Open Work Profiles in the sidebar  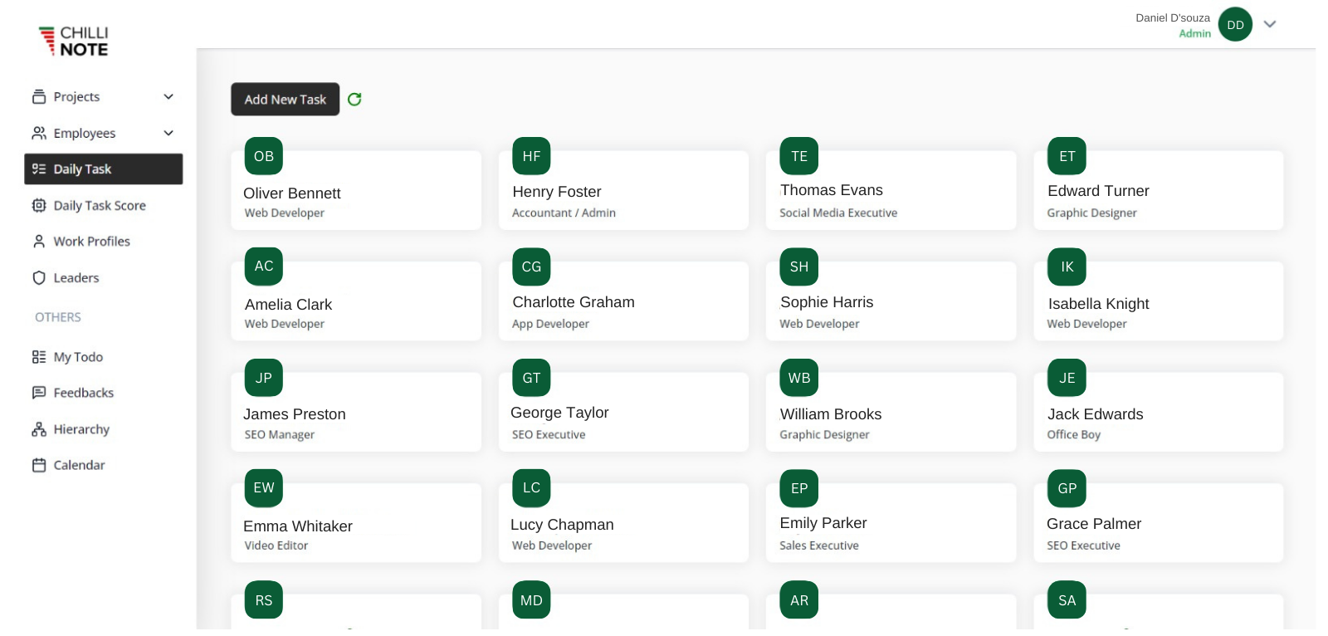coord(91,242)
